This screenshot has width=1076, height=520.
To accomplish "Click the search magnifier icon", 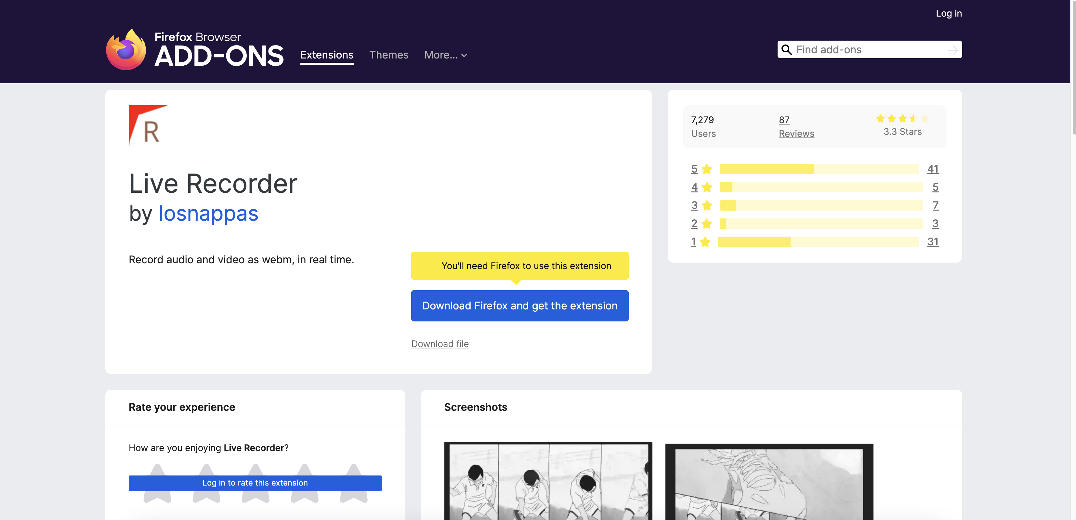I will coord(786,50).
